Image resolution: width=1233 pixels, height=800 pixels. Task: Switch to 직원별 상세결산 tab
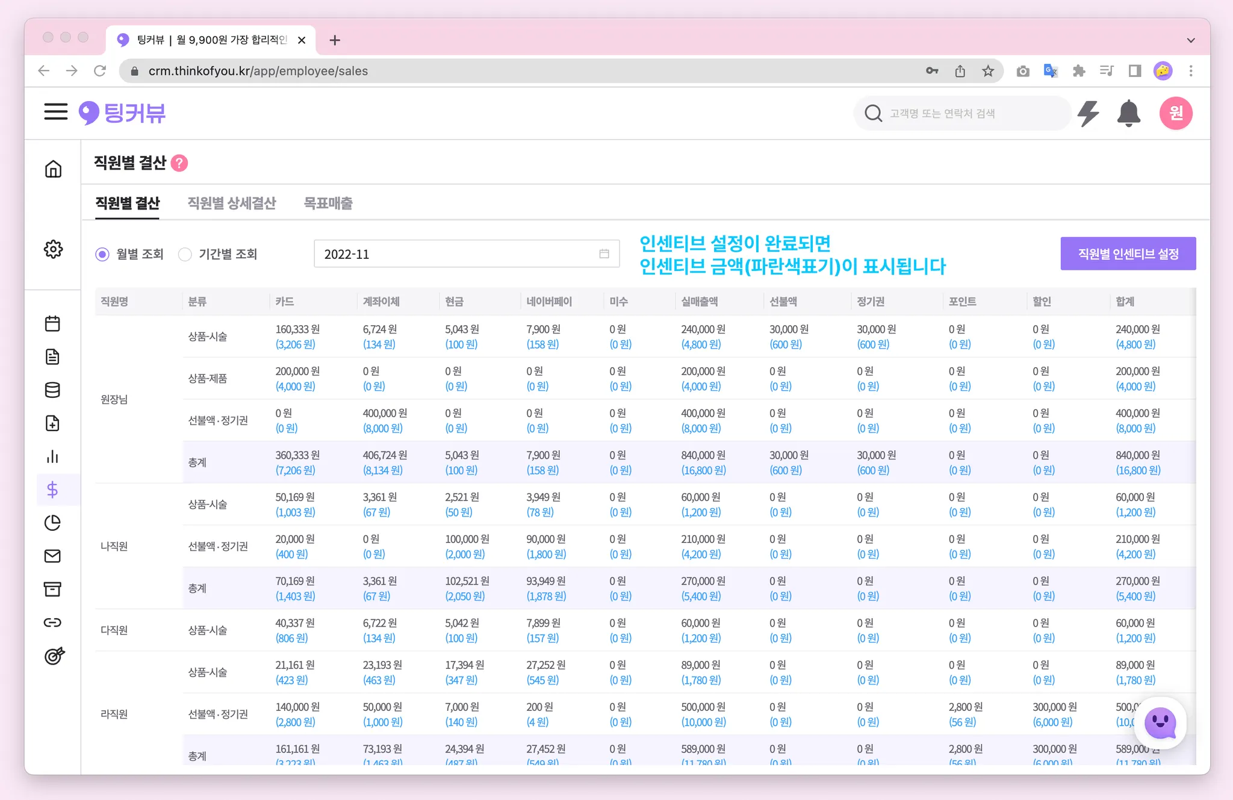click(232, 203)
